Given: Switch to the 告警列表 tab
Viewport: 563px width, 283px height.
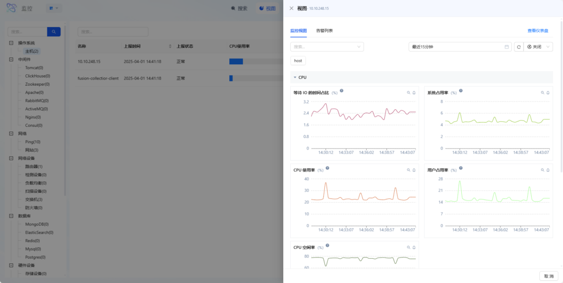Looking at the screenshot, I should pyautogui.click(x=324, y=31).
